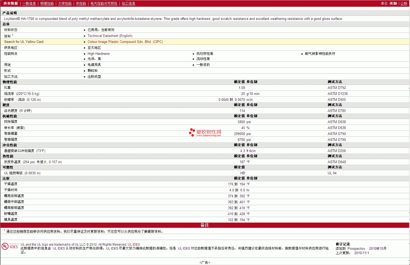
Task: Click the 上次更新 date 2010/11/1
Action: pyautogui.click(x=362, y=253)
